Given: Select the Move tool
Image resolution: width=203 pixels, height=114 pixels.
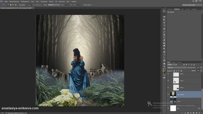Looking at the screenshot, I should click(x=164, y=11).
